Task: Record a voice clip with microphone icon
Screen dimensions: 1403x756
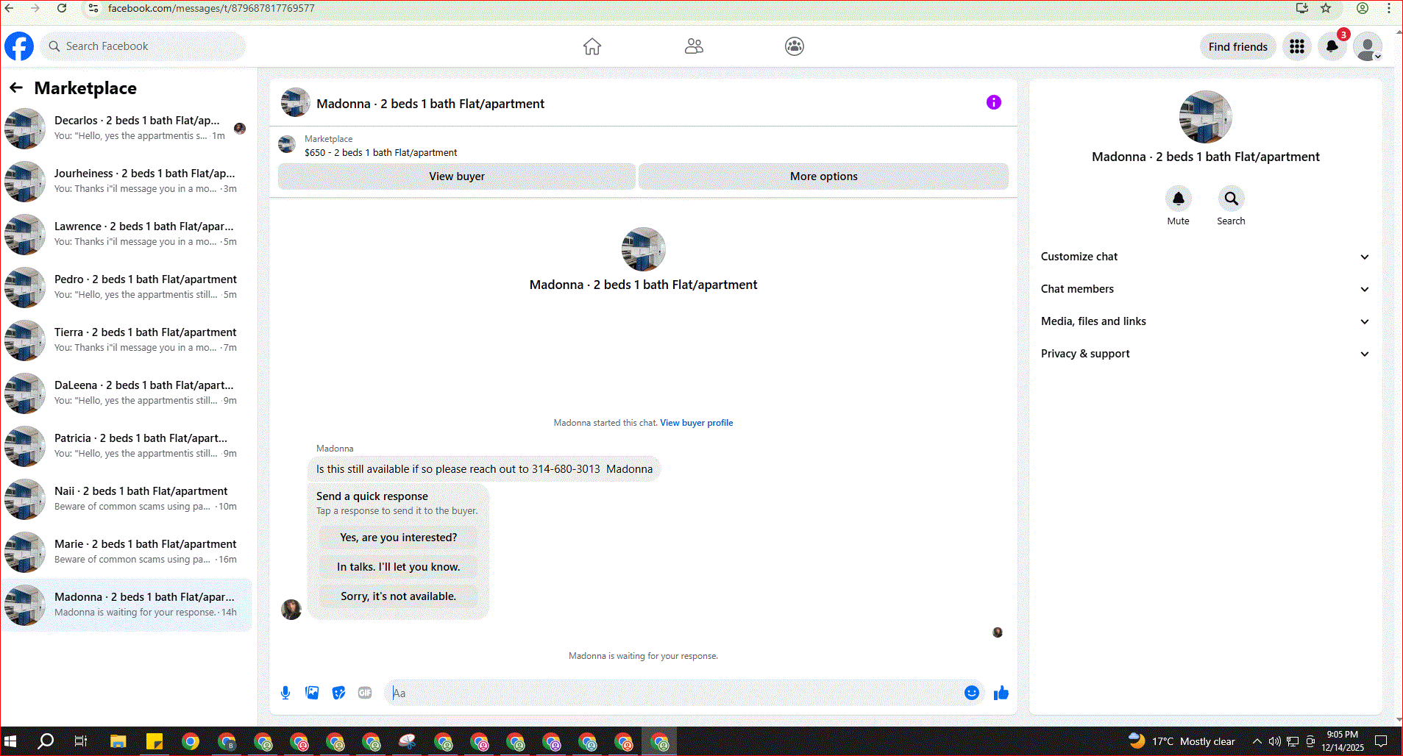Action: (x=285, y=693)
